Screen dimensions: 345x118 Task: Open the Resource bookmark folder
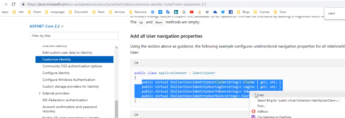(x=138, y=12)
